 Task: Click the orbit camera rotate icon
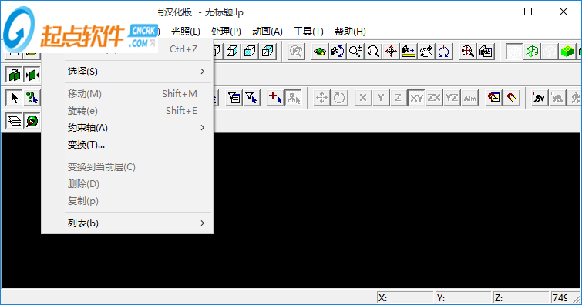(338, 52)
